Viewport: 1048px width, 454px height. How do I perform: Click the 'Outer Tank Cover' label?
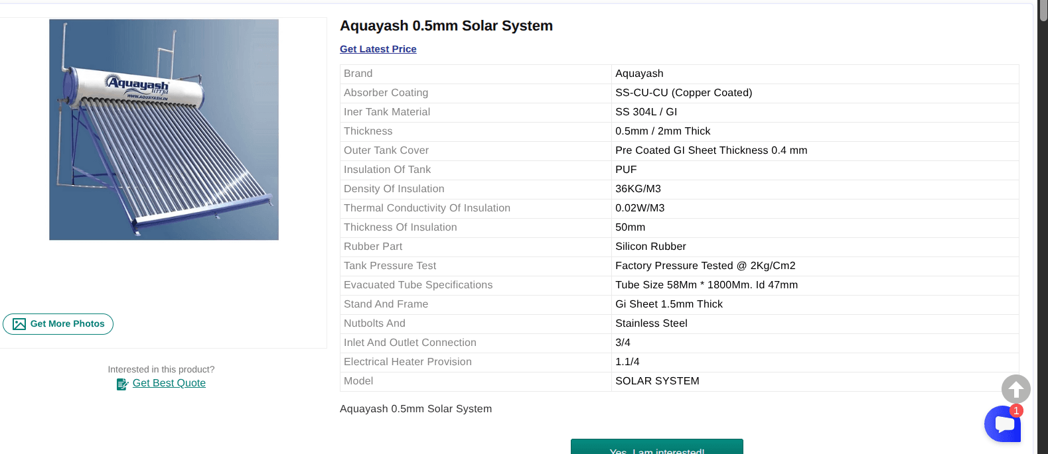[x=386, y=150]
